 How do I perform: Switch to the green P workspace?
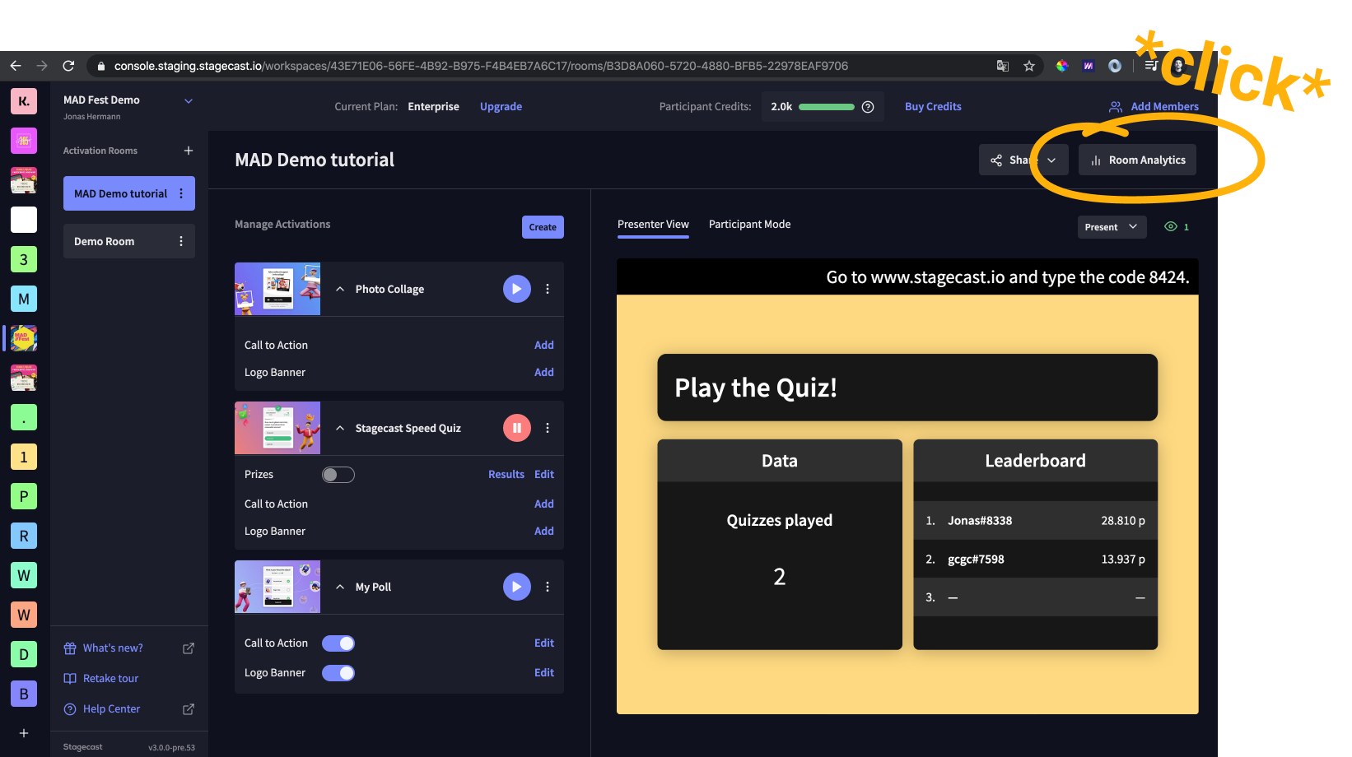click(x=24, y=496)
